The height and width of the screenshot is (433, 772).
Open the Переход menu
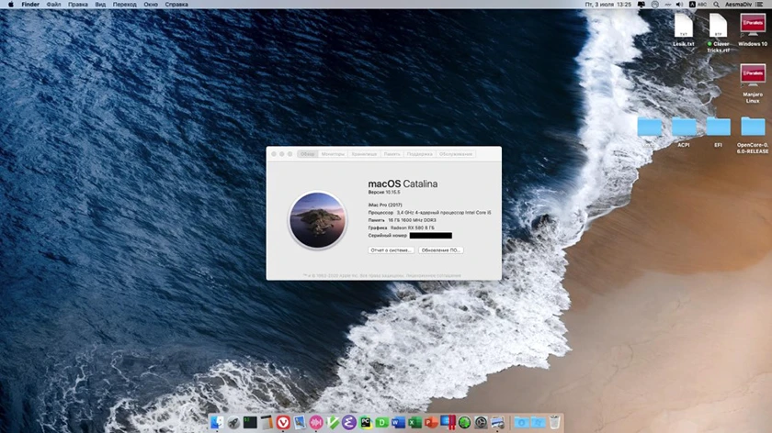pos(125,5)
